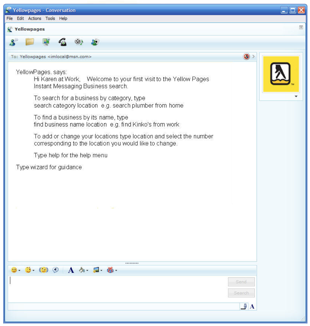Open the Help menu
This screenshot has height=326, width=310.
pos(63,18)
